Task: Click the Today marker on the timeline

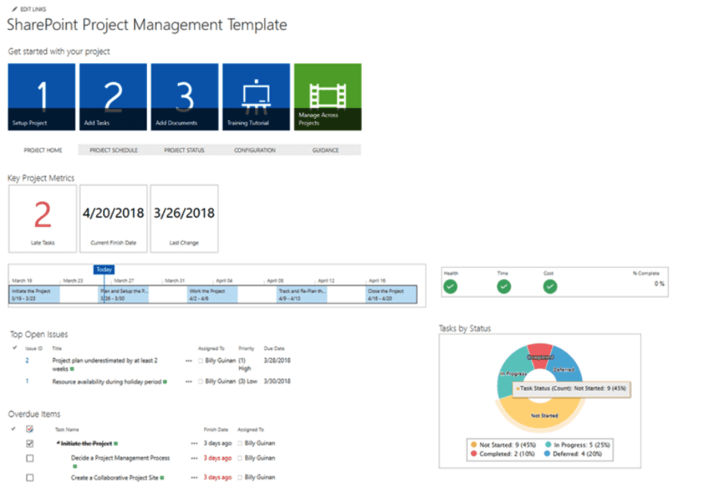Action: (105, 270)
